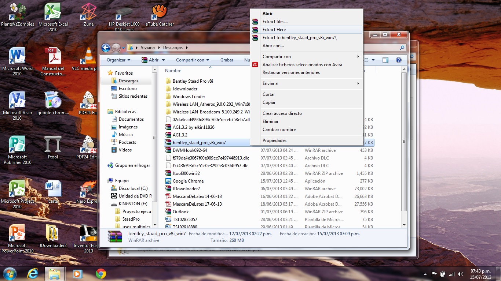Open the Compartir con toolbar dropdown

click(193, 60)
